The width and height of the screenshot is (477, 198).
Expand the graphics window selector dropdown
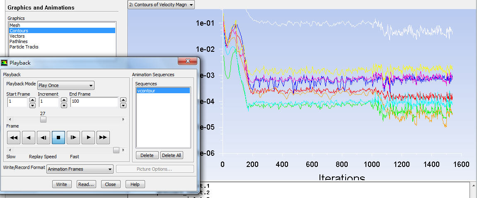161,5
